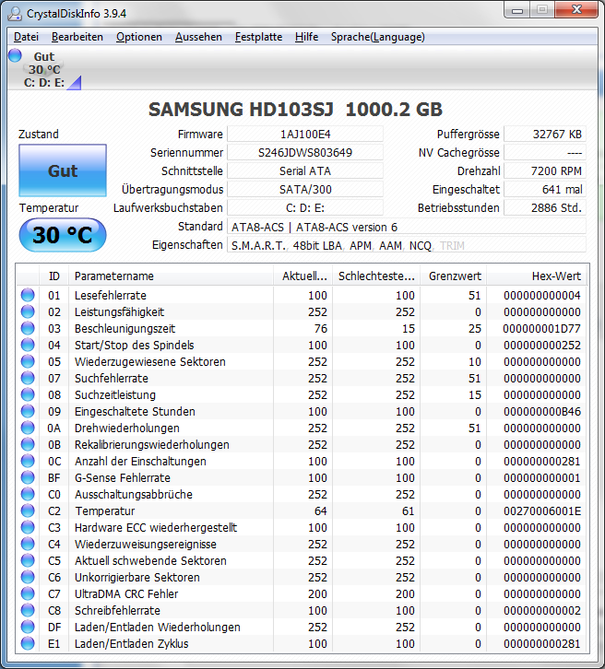Click the status orb for Beschleunigungszeit
Viewport: 605px width, 669px height.
pos(28,329)
